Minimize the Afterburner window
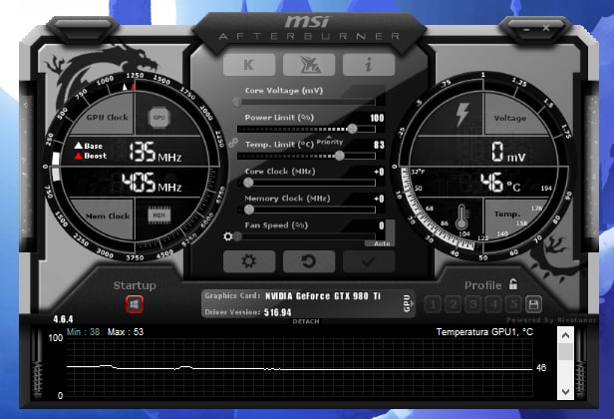The height and width of the screenshot is (419, 614). (x=527, y=29)
